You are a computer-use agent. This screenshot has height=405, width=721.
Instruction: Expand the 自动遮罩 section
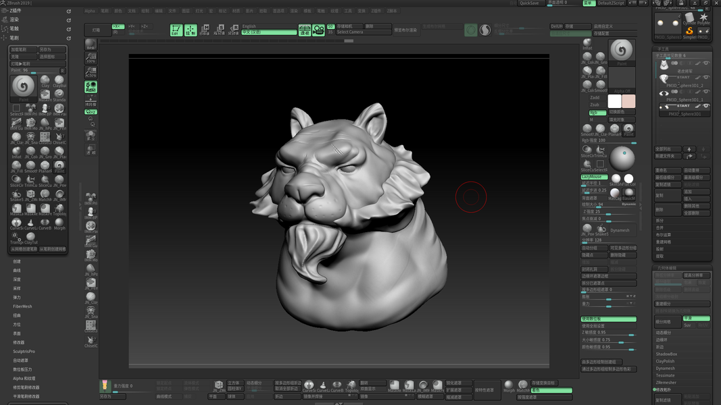tap(21, 360)
